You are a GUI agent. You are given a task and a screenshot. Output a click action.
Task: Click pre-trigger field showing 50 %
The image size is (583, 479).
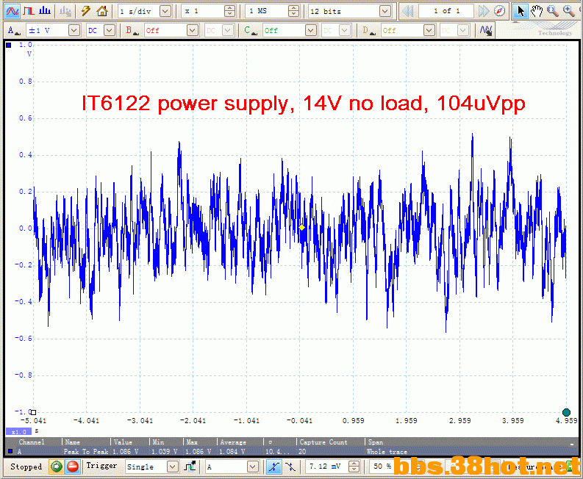[x=381, y=467]
